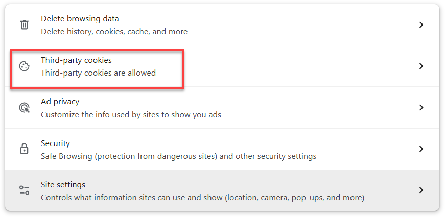This screenshot has height=217, width=445.
Task: Open the Ad privacy heading
Action: (60, 102)
